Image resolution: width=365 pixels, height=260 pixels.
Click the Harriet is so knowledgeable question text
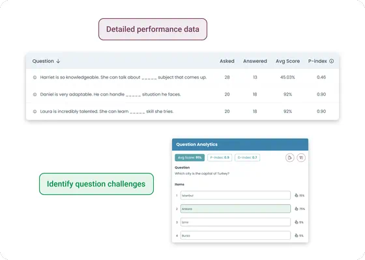click(x=123, y=77)
